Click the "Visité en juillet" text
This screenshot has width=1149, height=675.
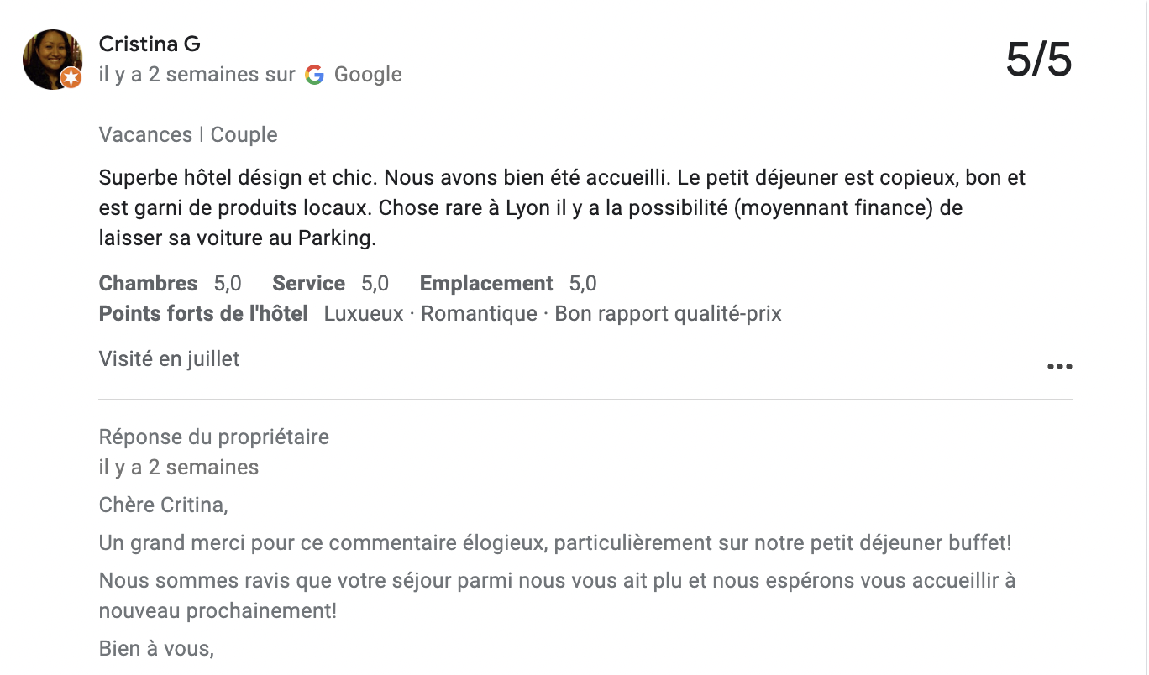170,359
